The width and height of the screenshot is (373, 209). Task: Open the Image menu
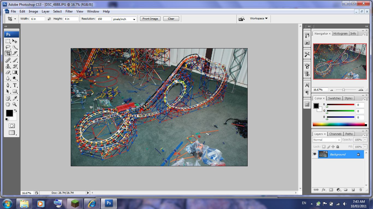(x=33, y=11)
